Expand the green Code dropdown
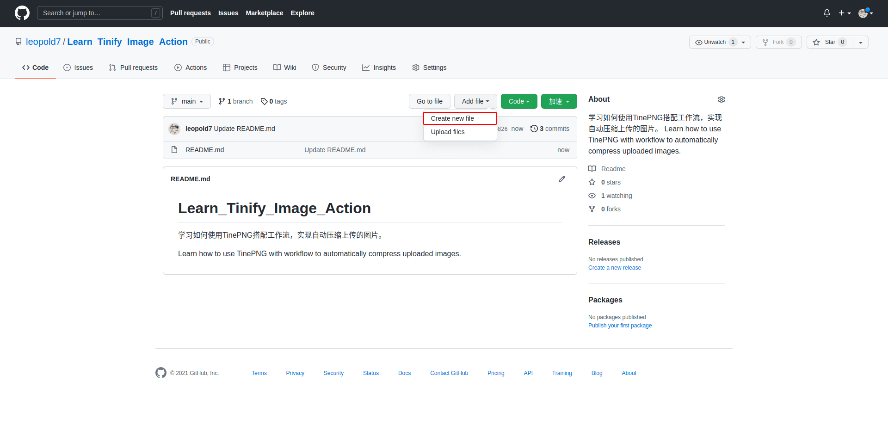 pyautogui.click(x=518, y=101)
